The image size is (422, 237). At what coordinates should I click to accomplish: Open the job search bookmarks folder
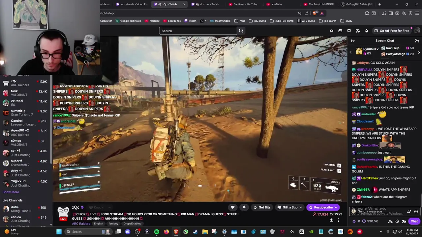328,21
